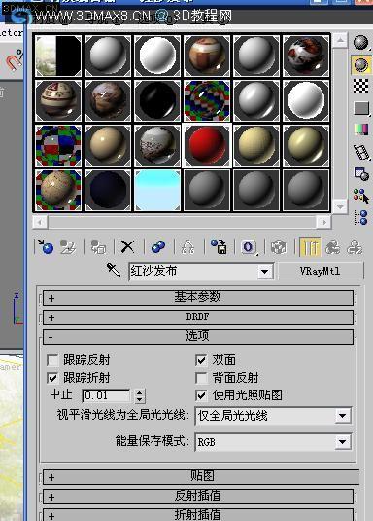This screenshot has width=373, height=521.
Task: Select the first half-black landscape slot
Action: [58, 56]
